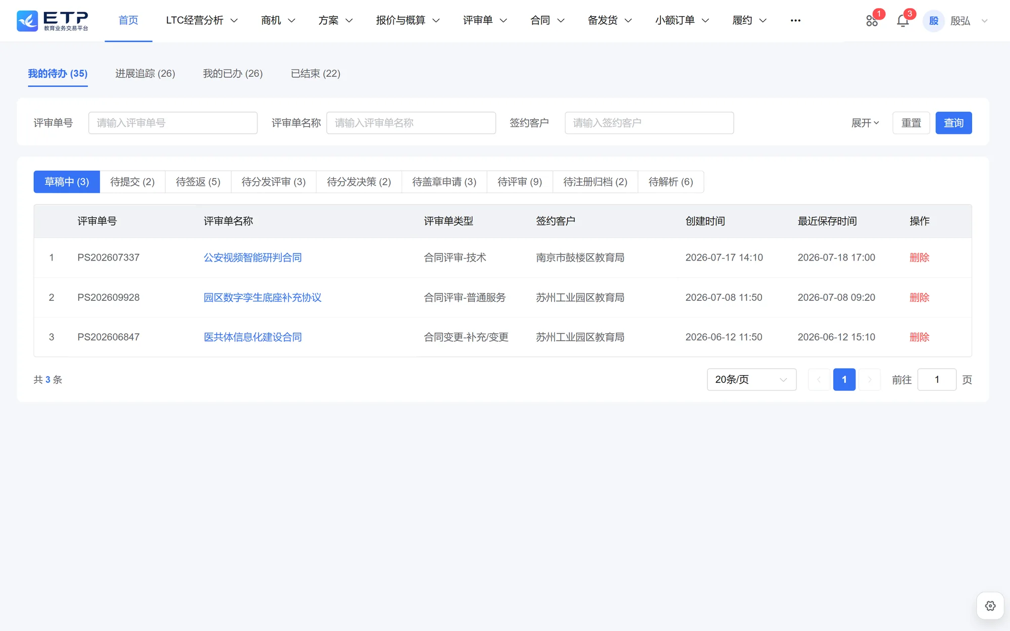
Task: Expand the 报价与概算 menu
Action: click(408, 21)
